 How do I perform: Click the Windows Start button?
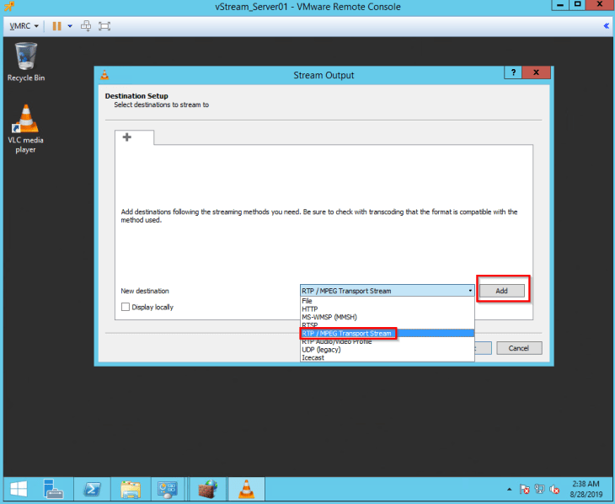[x=18, y=488]
